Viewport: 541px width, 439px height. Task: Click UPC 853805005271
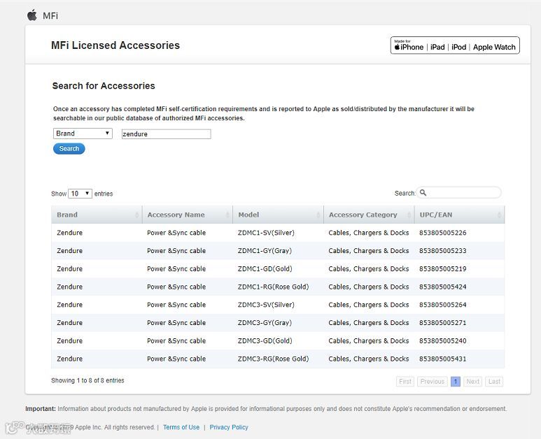click(442, 323)
